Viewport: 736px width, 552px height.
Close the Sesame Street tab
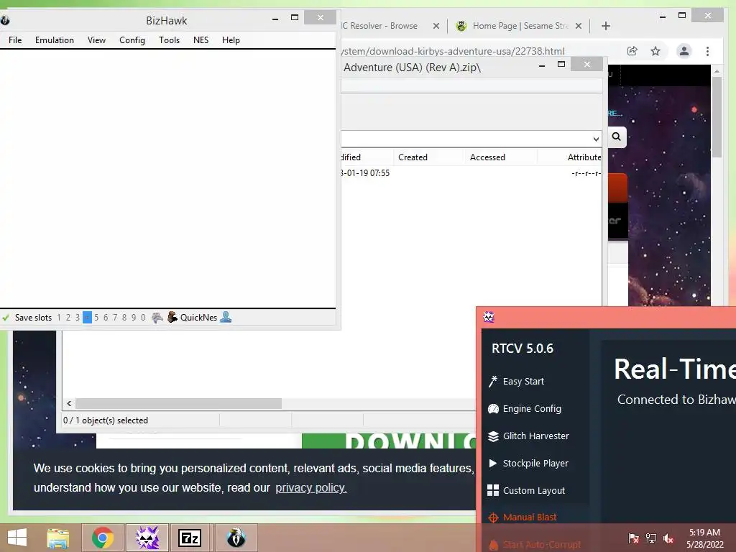[579, 26]
